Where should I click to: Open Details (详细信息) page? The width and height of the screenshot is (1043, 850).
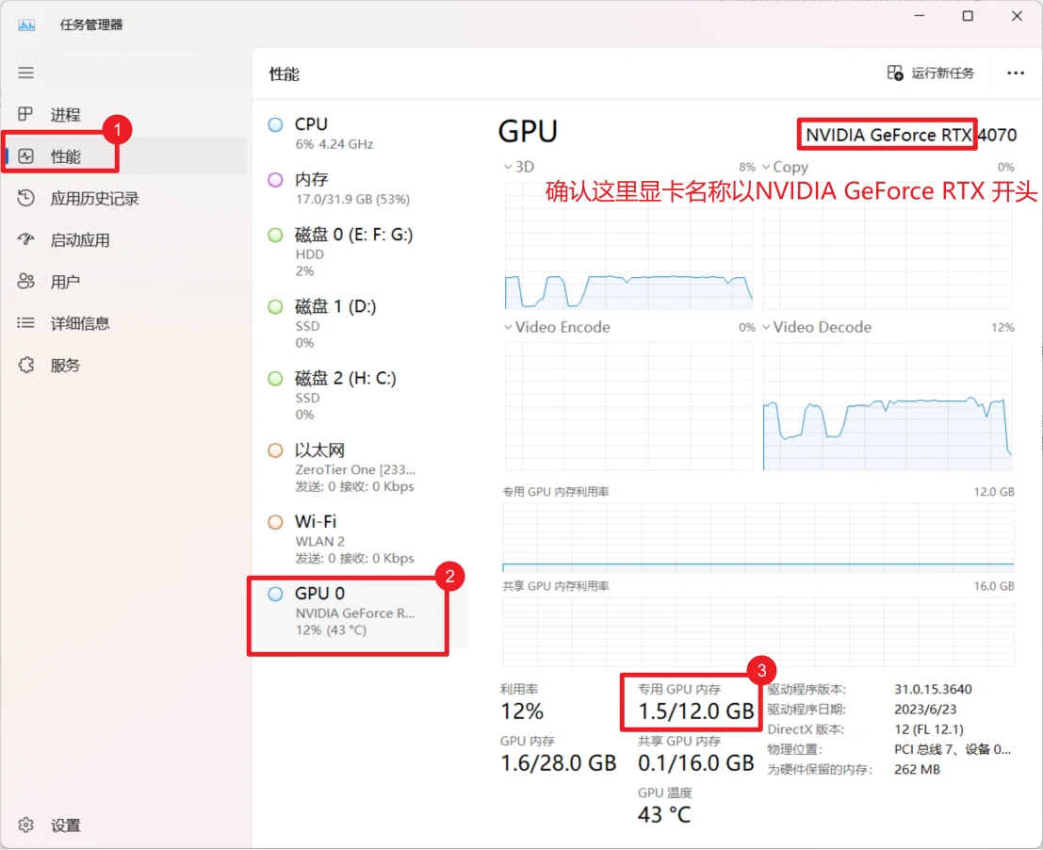[x=79, y=323]
